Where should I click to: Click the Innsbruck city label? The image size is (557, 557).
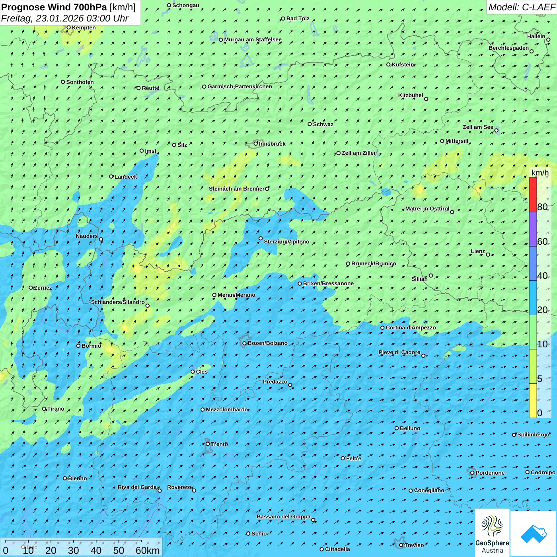[272, 144]
